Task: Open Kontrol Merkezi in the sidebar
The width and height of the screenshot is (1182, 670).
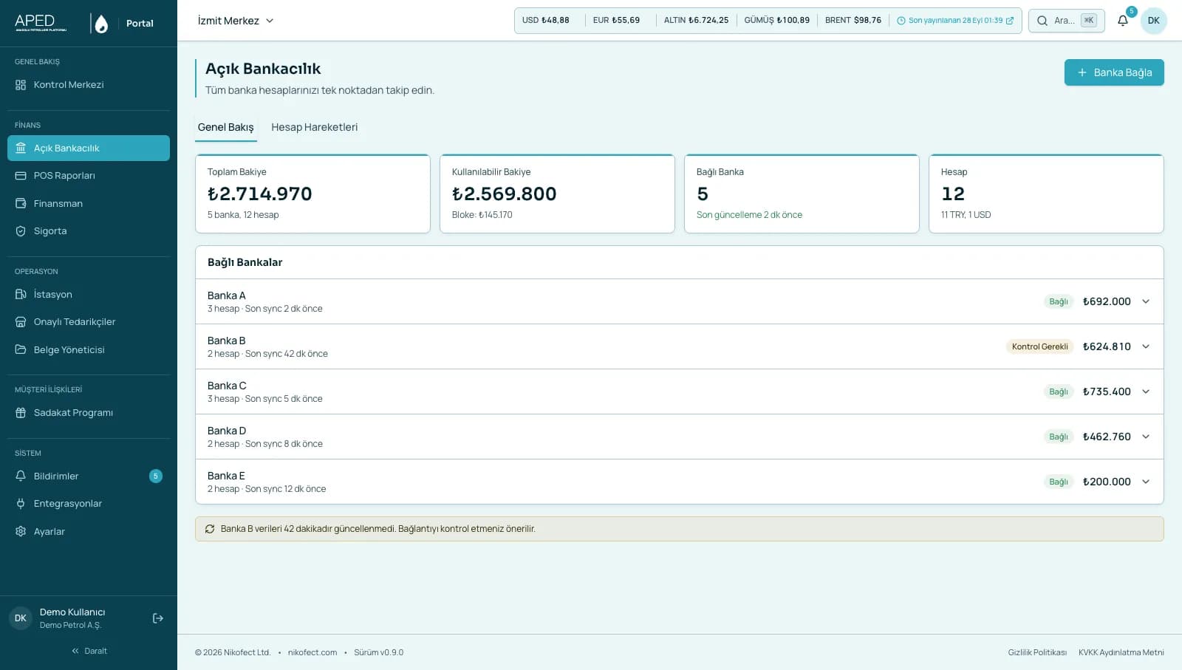Action: point(89,85)
